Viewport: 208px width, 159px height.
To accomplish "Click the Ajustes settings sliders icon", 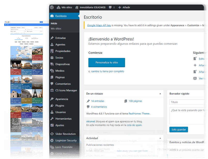I will point(52,125).
